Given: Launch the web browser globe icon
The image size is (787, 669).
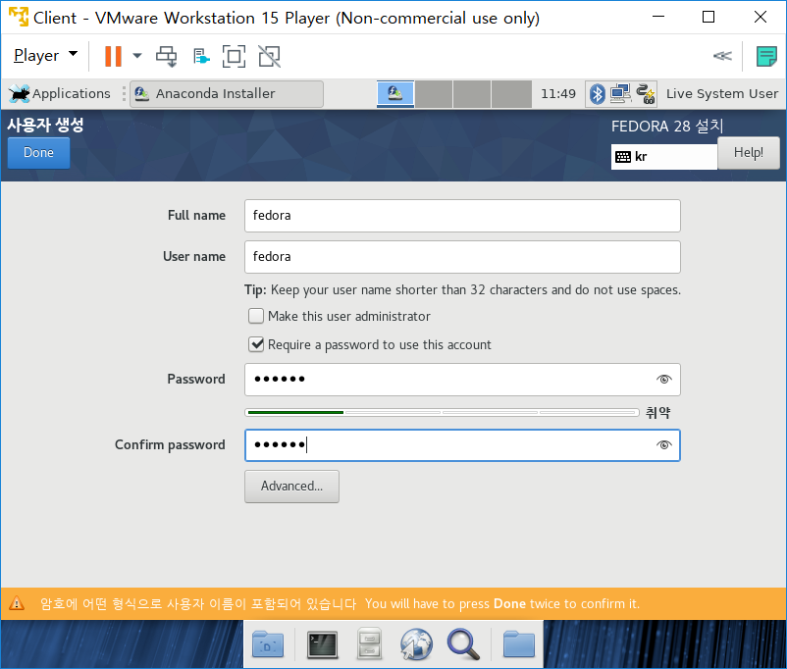Looking at the screenshot, I should point(416,644).
